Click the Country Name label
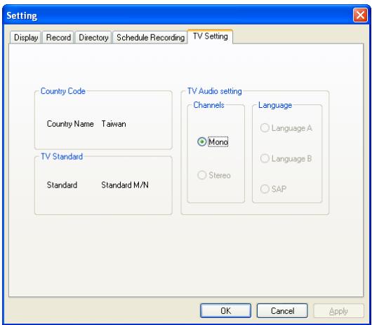372x325 pixels. click(x=70, y=124)
